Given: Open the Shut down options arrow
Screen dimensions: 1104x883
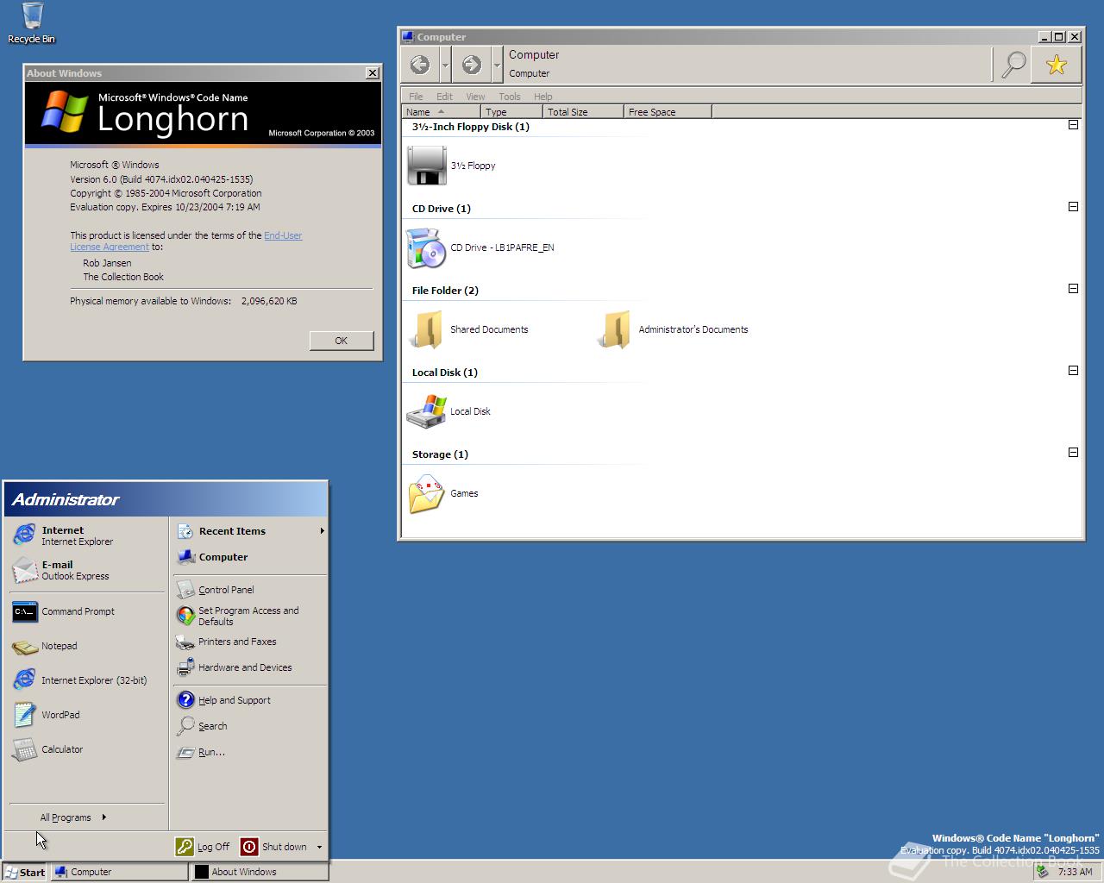Looking at the screenshot, I should point(319,847).
